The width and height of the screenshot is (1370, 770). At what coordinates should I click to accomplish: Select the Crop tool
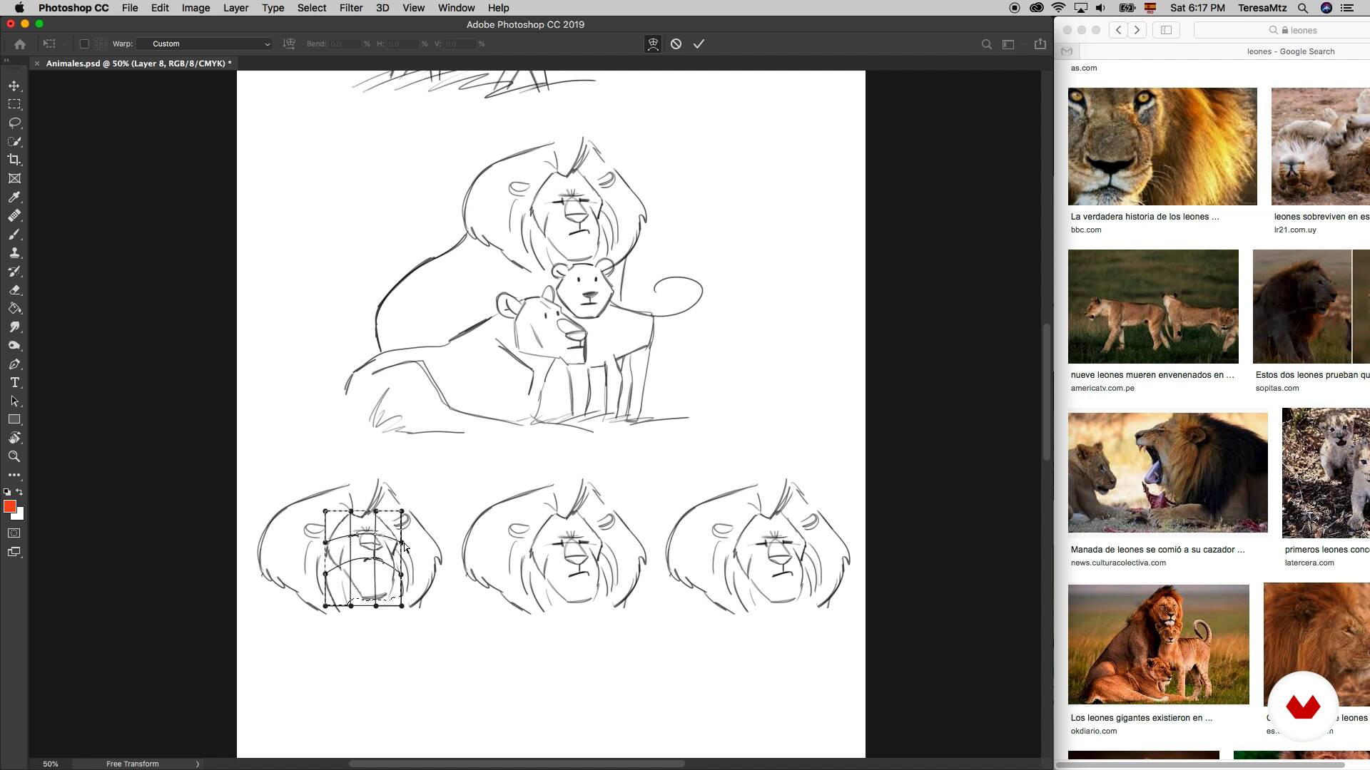(14, 160)
